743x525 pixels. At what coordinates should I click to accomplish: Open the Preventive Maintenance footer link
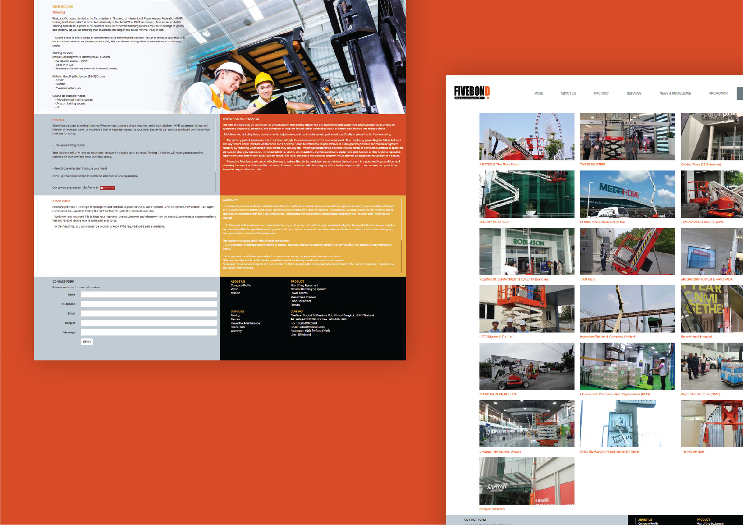coord(245,323)
